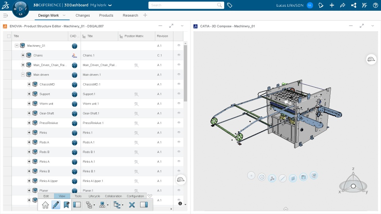
Task: Collapse the action bar with chevron
Action: coord(150,196)
